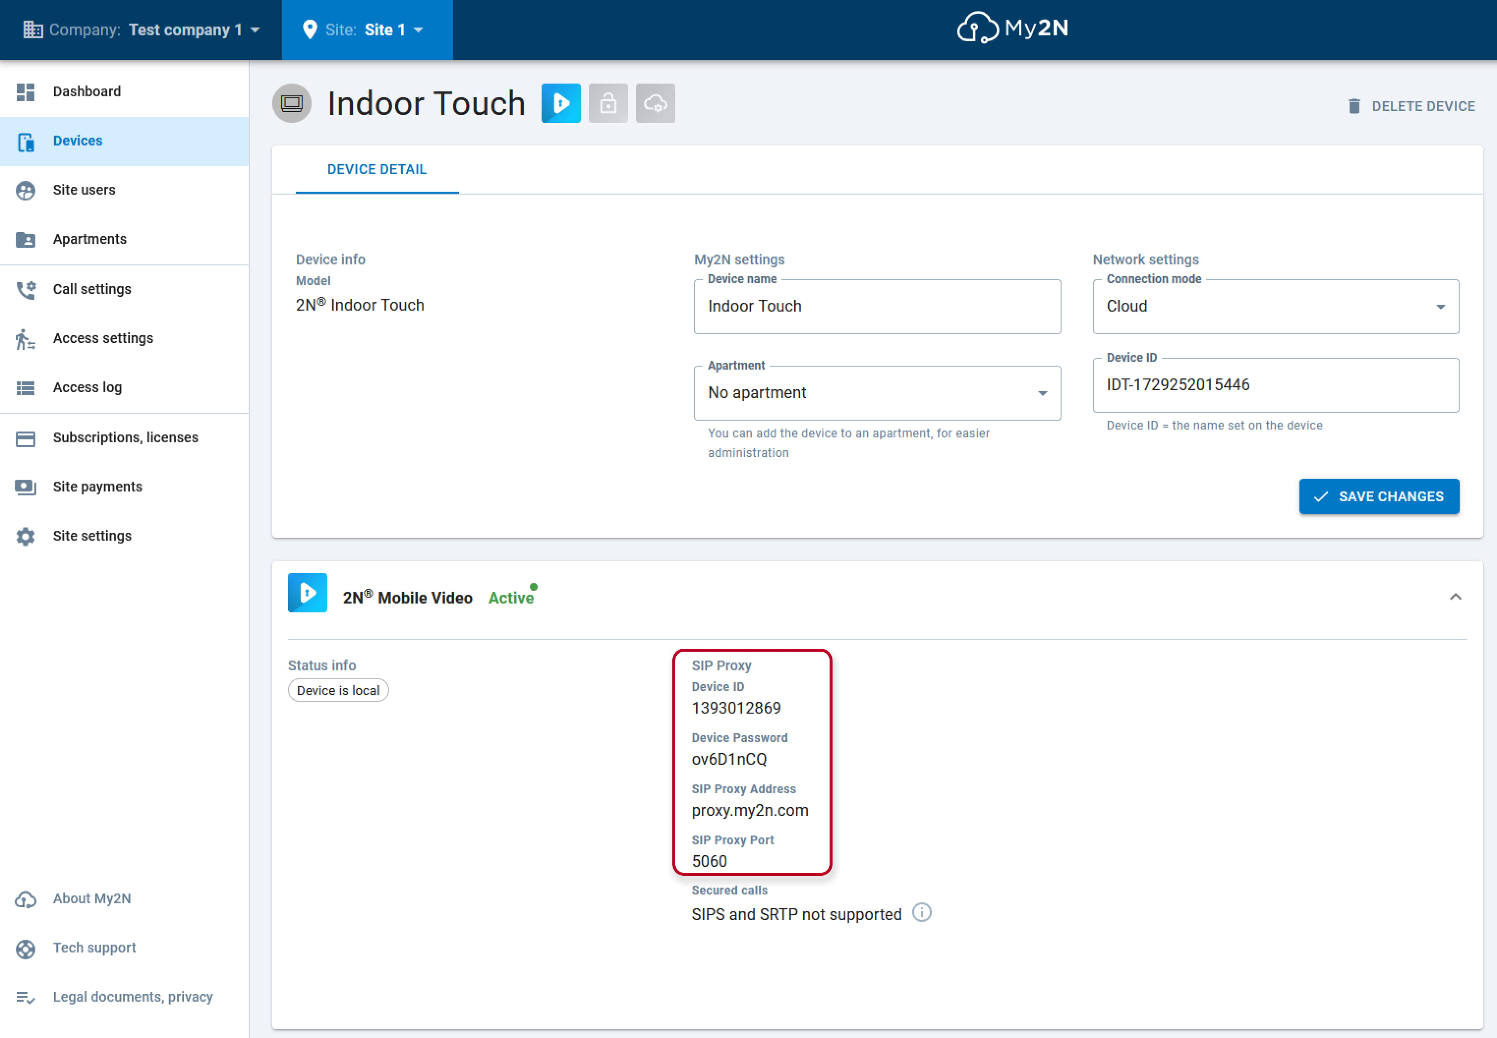Screen dimensions: 1497x1038
Task: Open the About My2N link
Action: click(124, 899)
